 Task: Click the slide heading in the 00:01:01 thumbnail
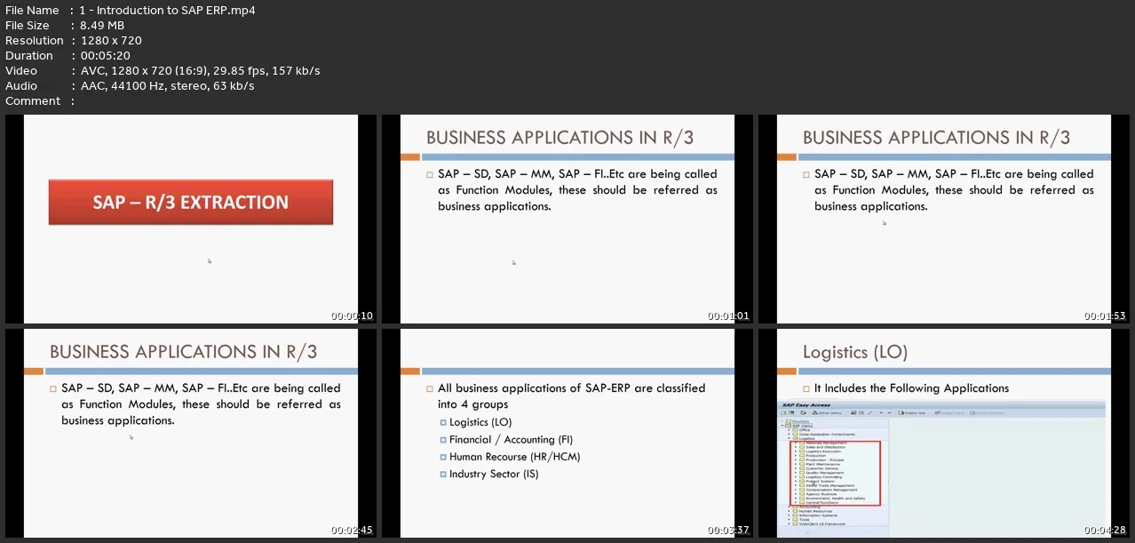click(x=560, y=137)
